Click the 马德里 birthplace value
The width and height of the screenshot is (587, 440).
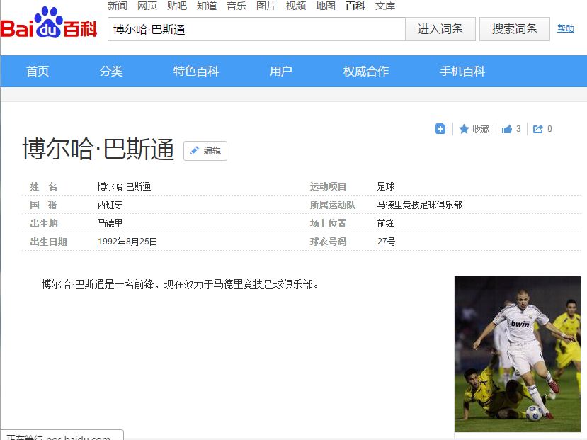(x=110, y=223)
